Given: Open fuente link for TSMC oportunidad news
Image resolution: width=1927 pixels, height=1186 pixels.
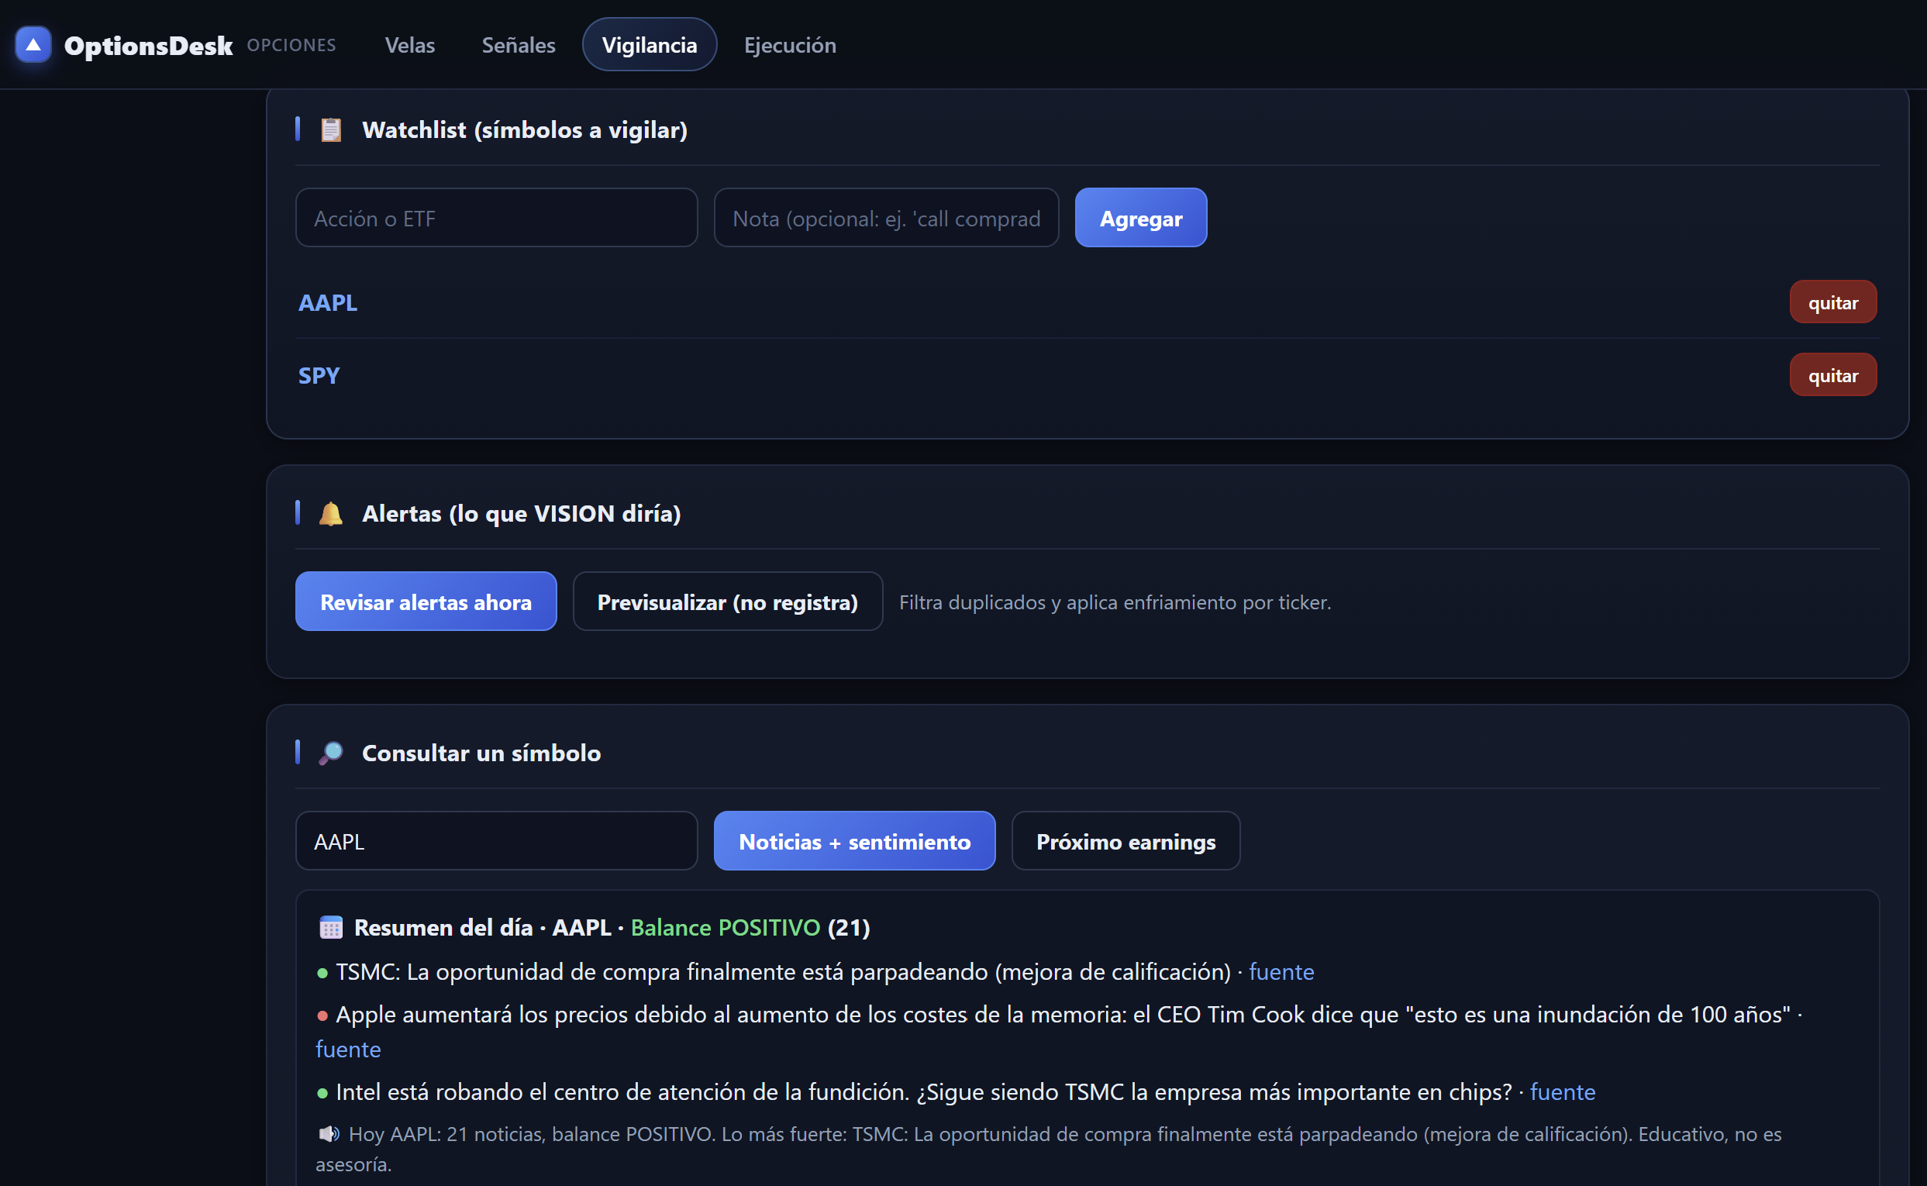Looking at the screenshot, I should pos(1281,972).
